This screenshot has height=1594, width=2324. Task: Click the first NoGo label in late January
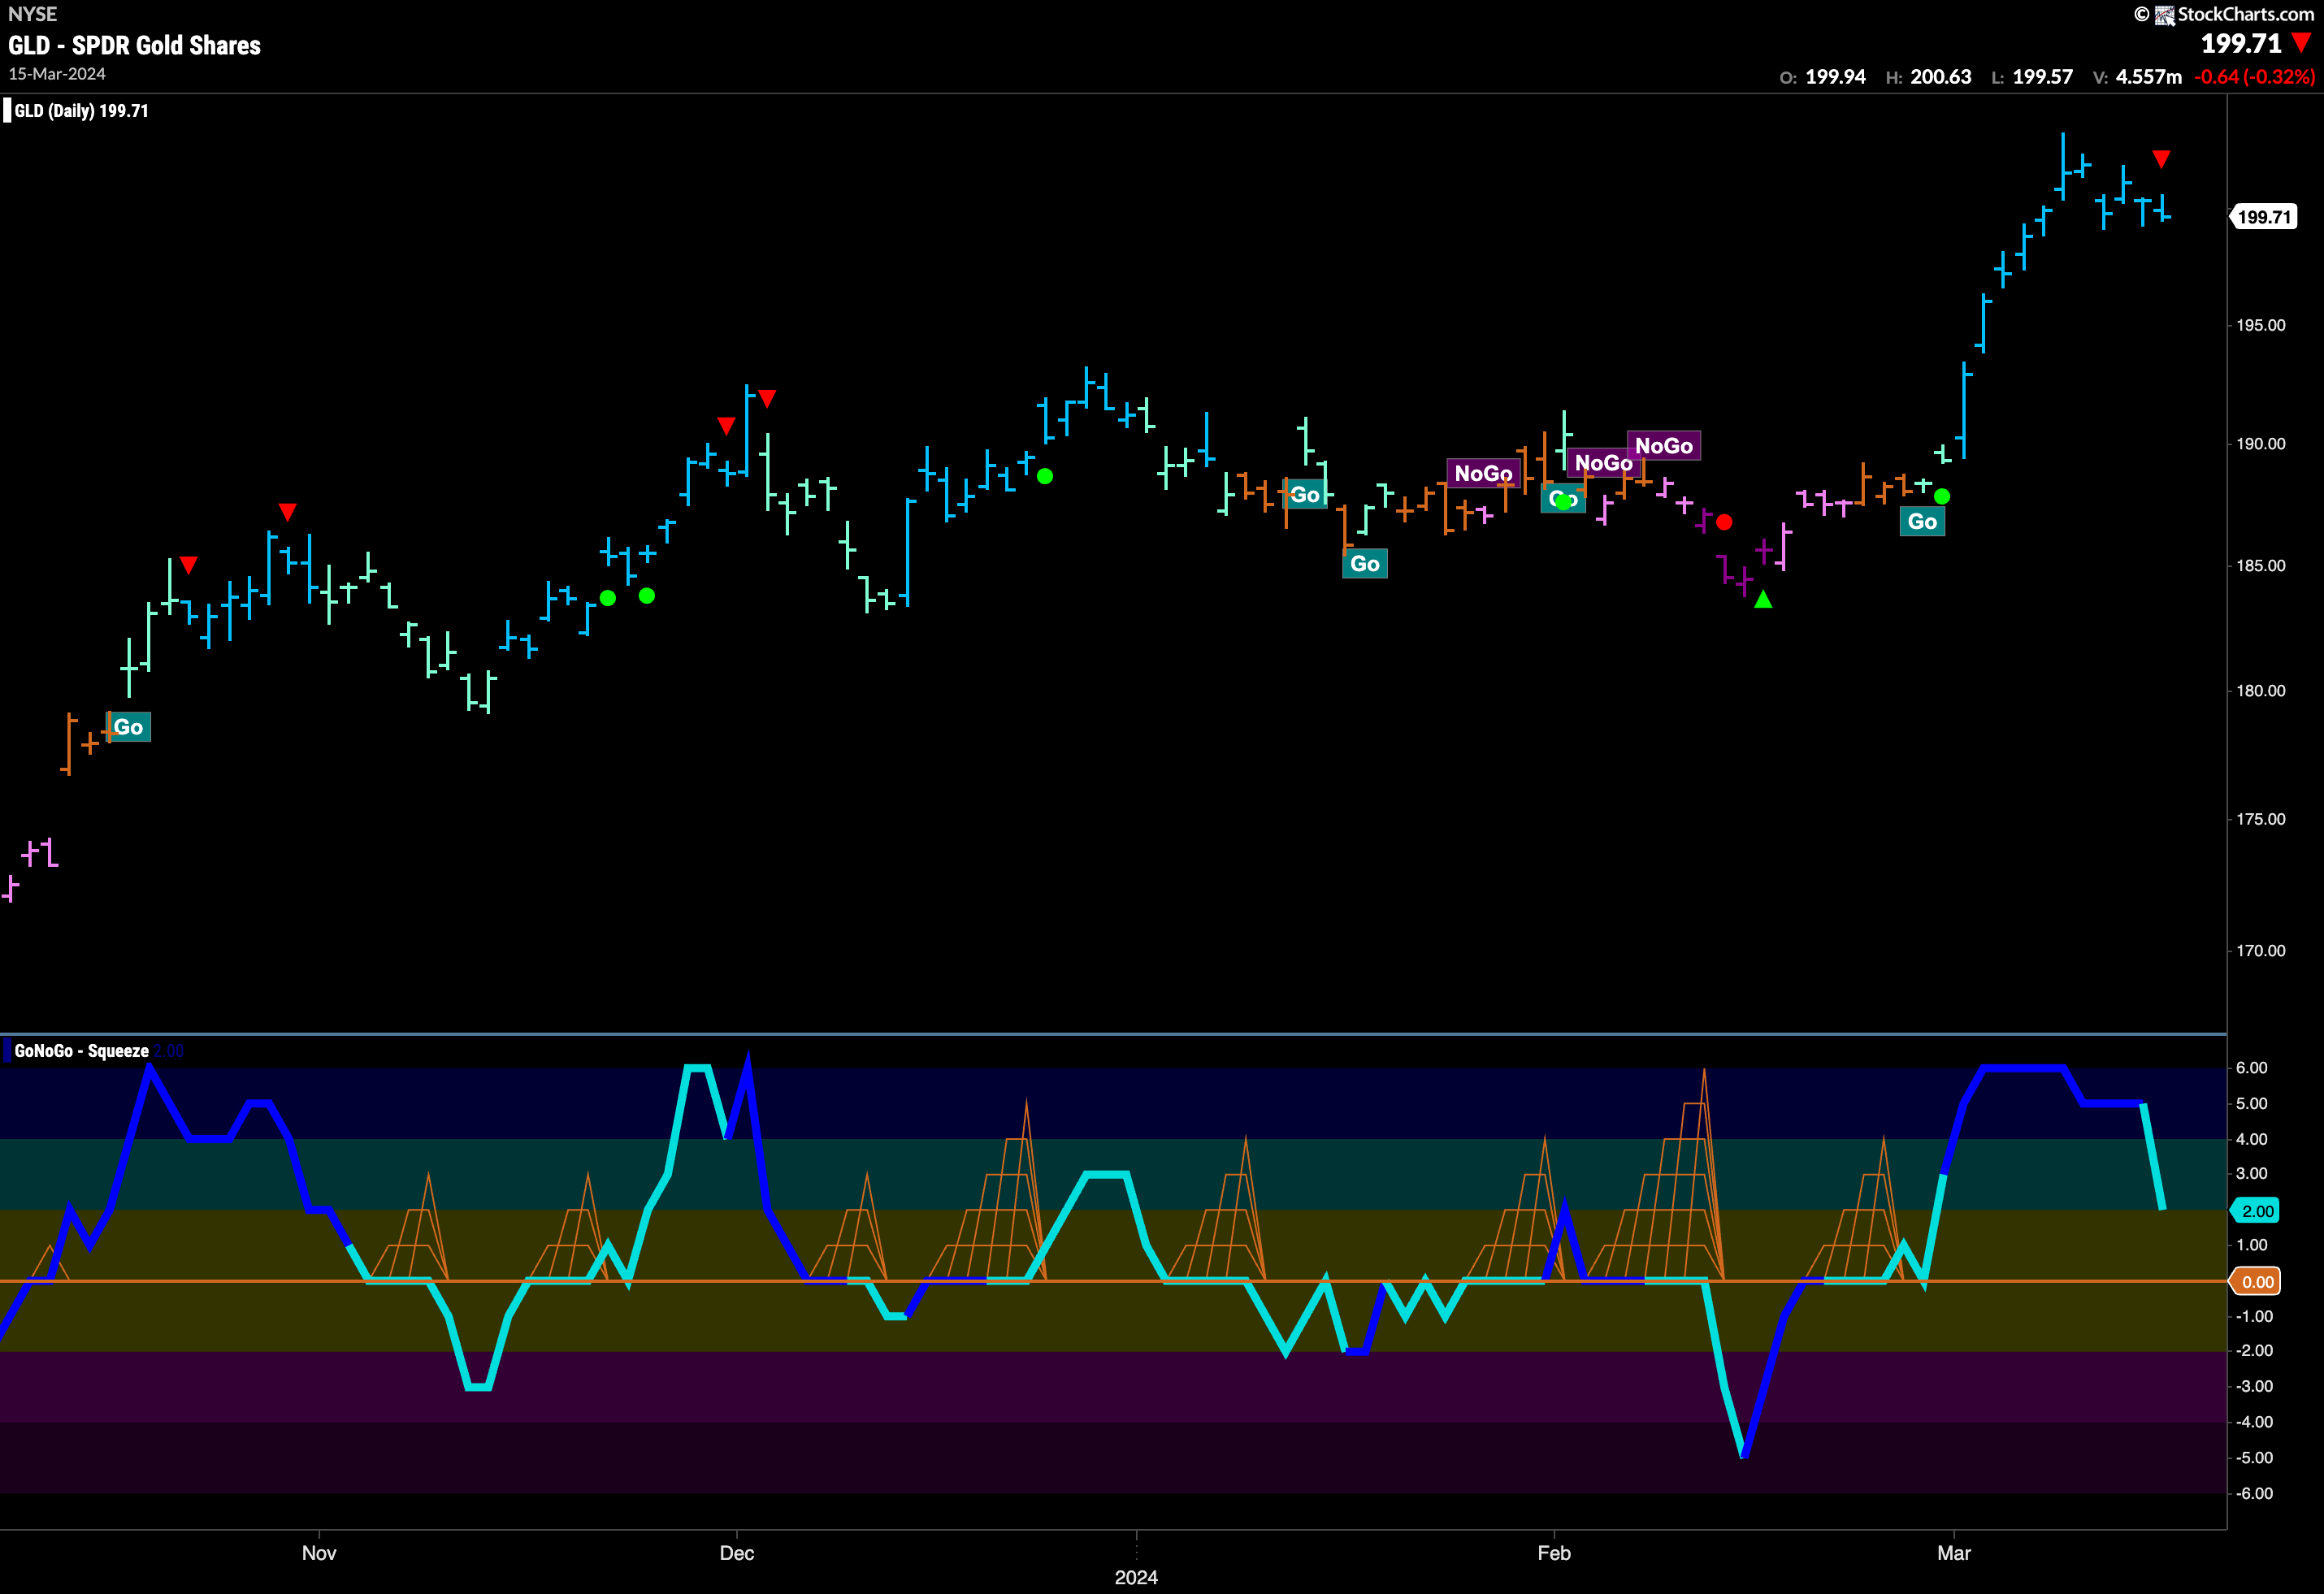[x=1484, y=473]
